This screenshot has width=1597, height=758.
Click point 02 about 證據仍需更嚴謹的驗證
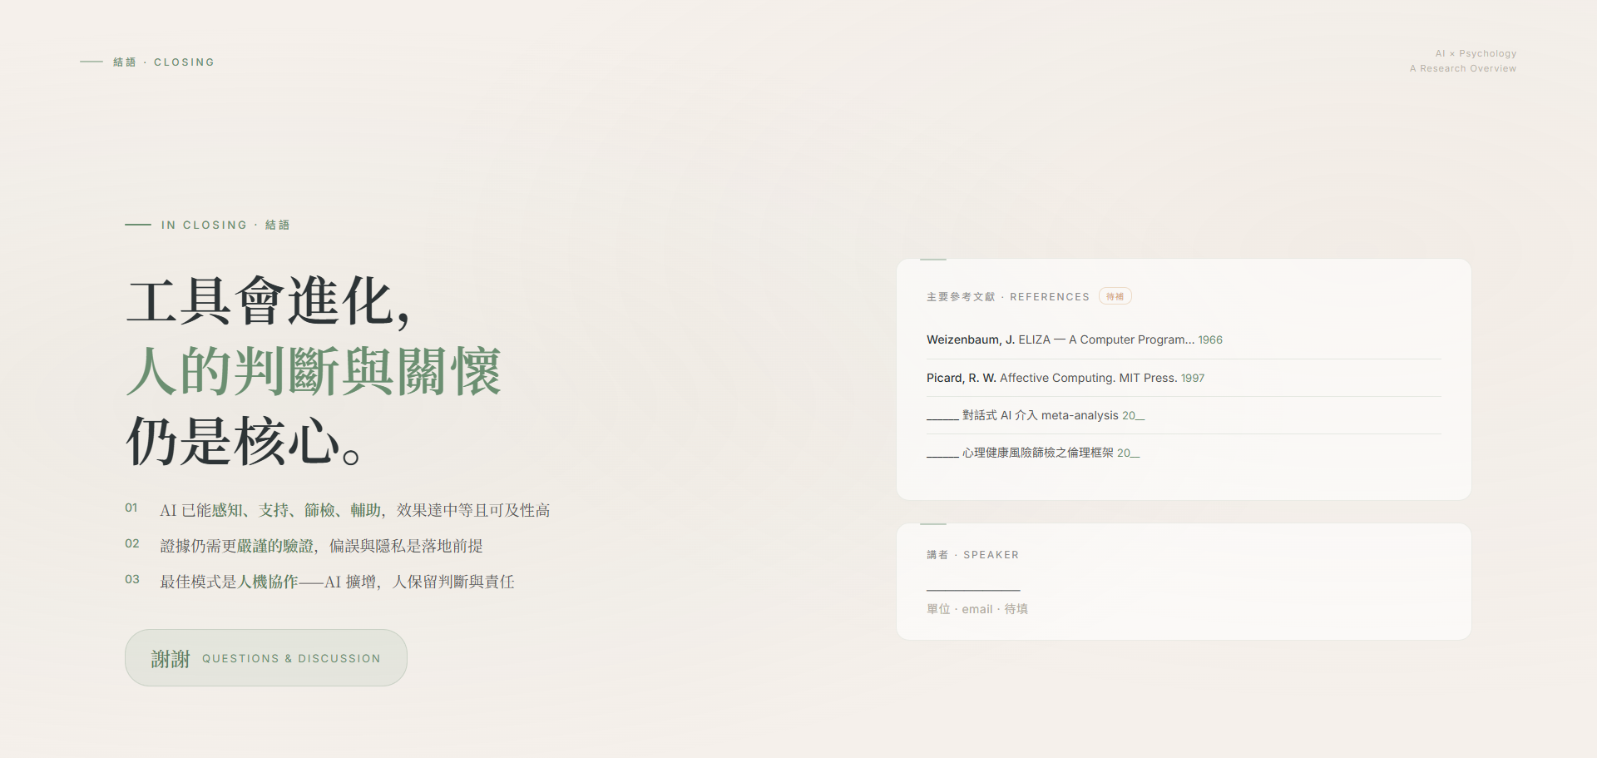[304, 545]
